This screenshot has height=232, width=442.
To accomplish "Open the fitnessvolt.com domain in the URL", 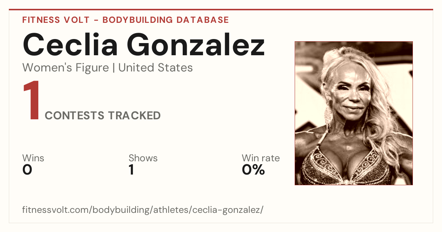I will pos(56,210).
